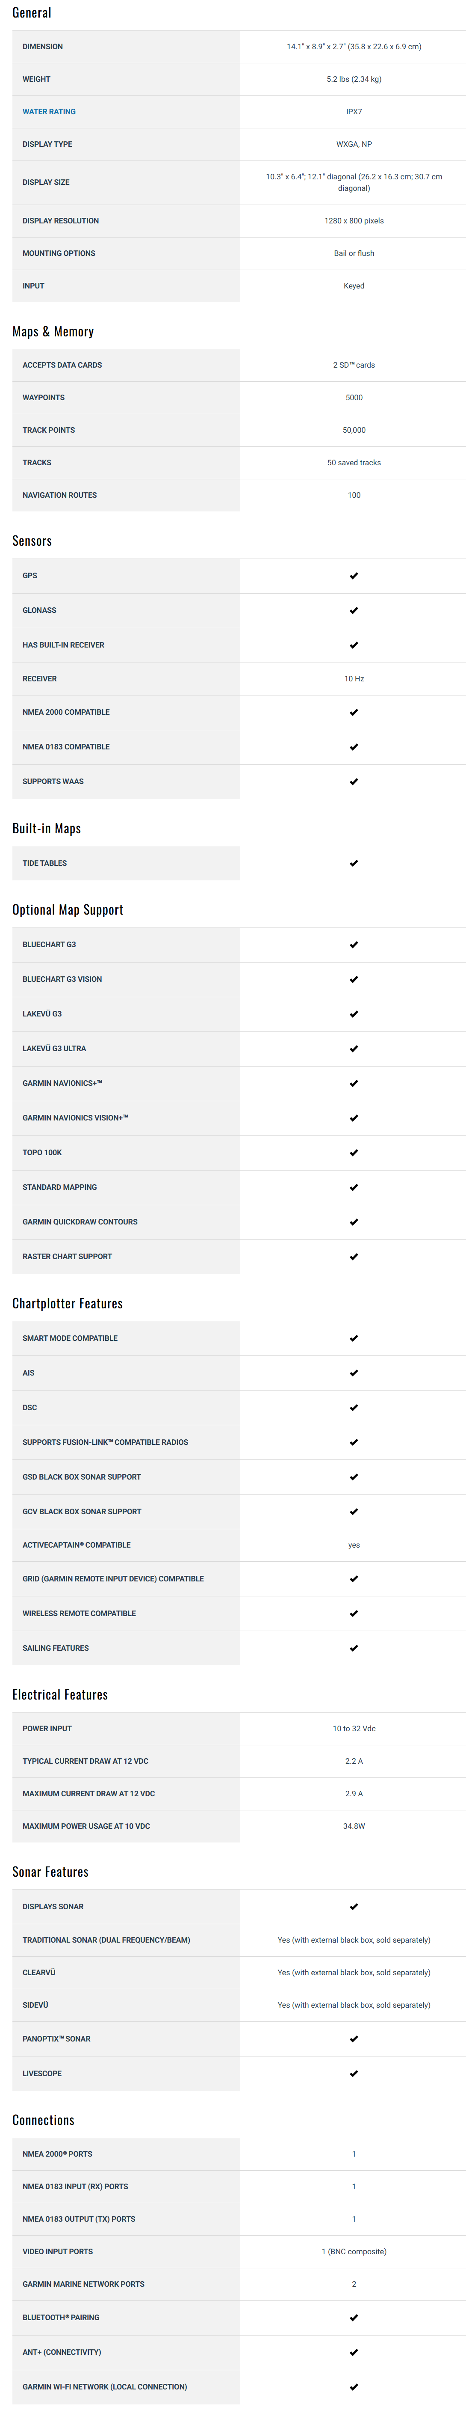The width and height of the screenshot is (466, 2413).
Task: Click the Sonar Features heading
Action: pyautogui.click(x=50, y=1872)
